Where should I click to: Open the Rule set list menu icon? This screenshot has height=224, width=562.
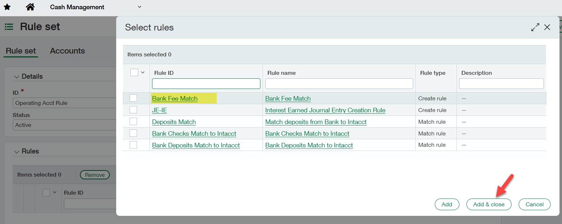pyautogui.click(x=9, y=27)
